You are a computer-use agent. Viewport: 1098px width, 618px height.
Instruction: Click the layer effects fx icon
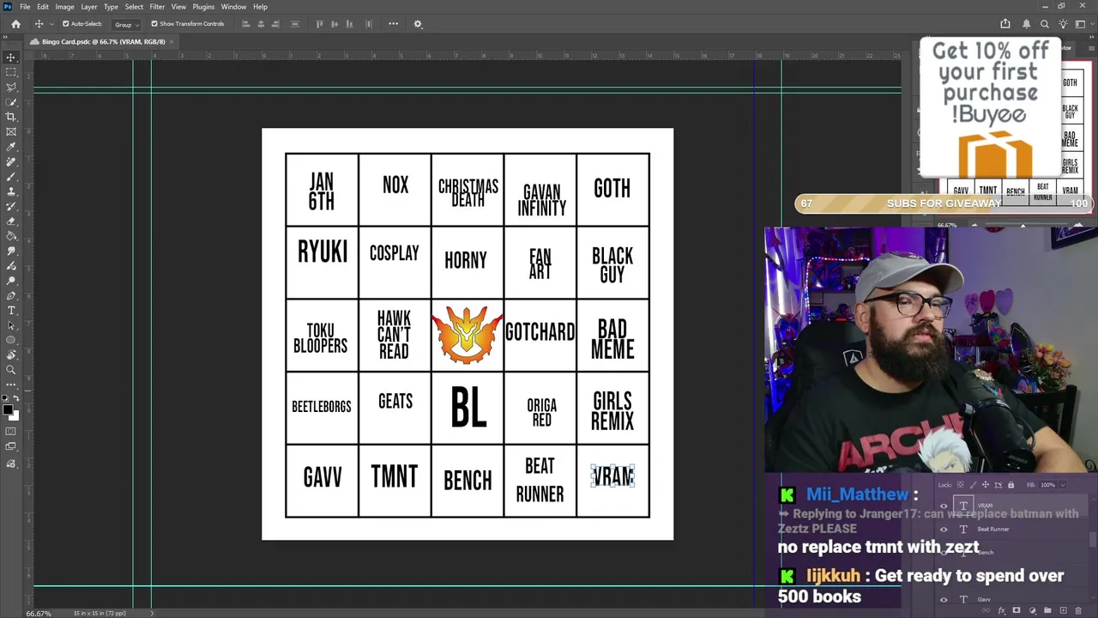[1002, 611]
